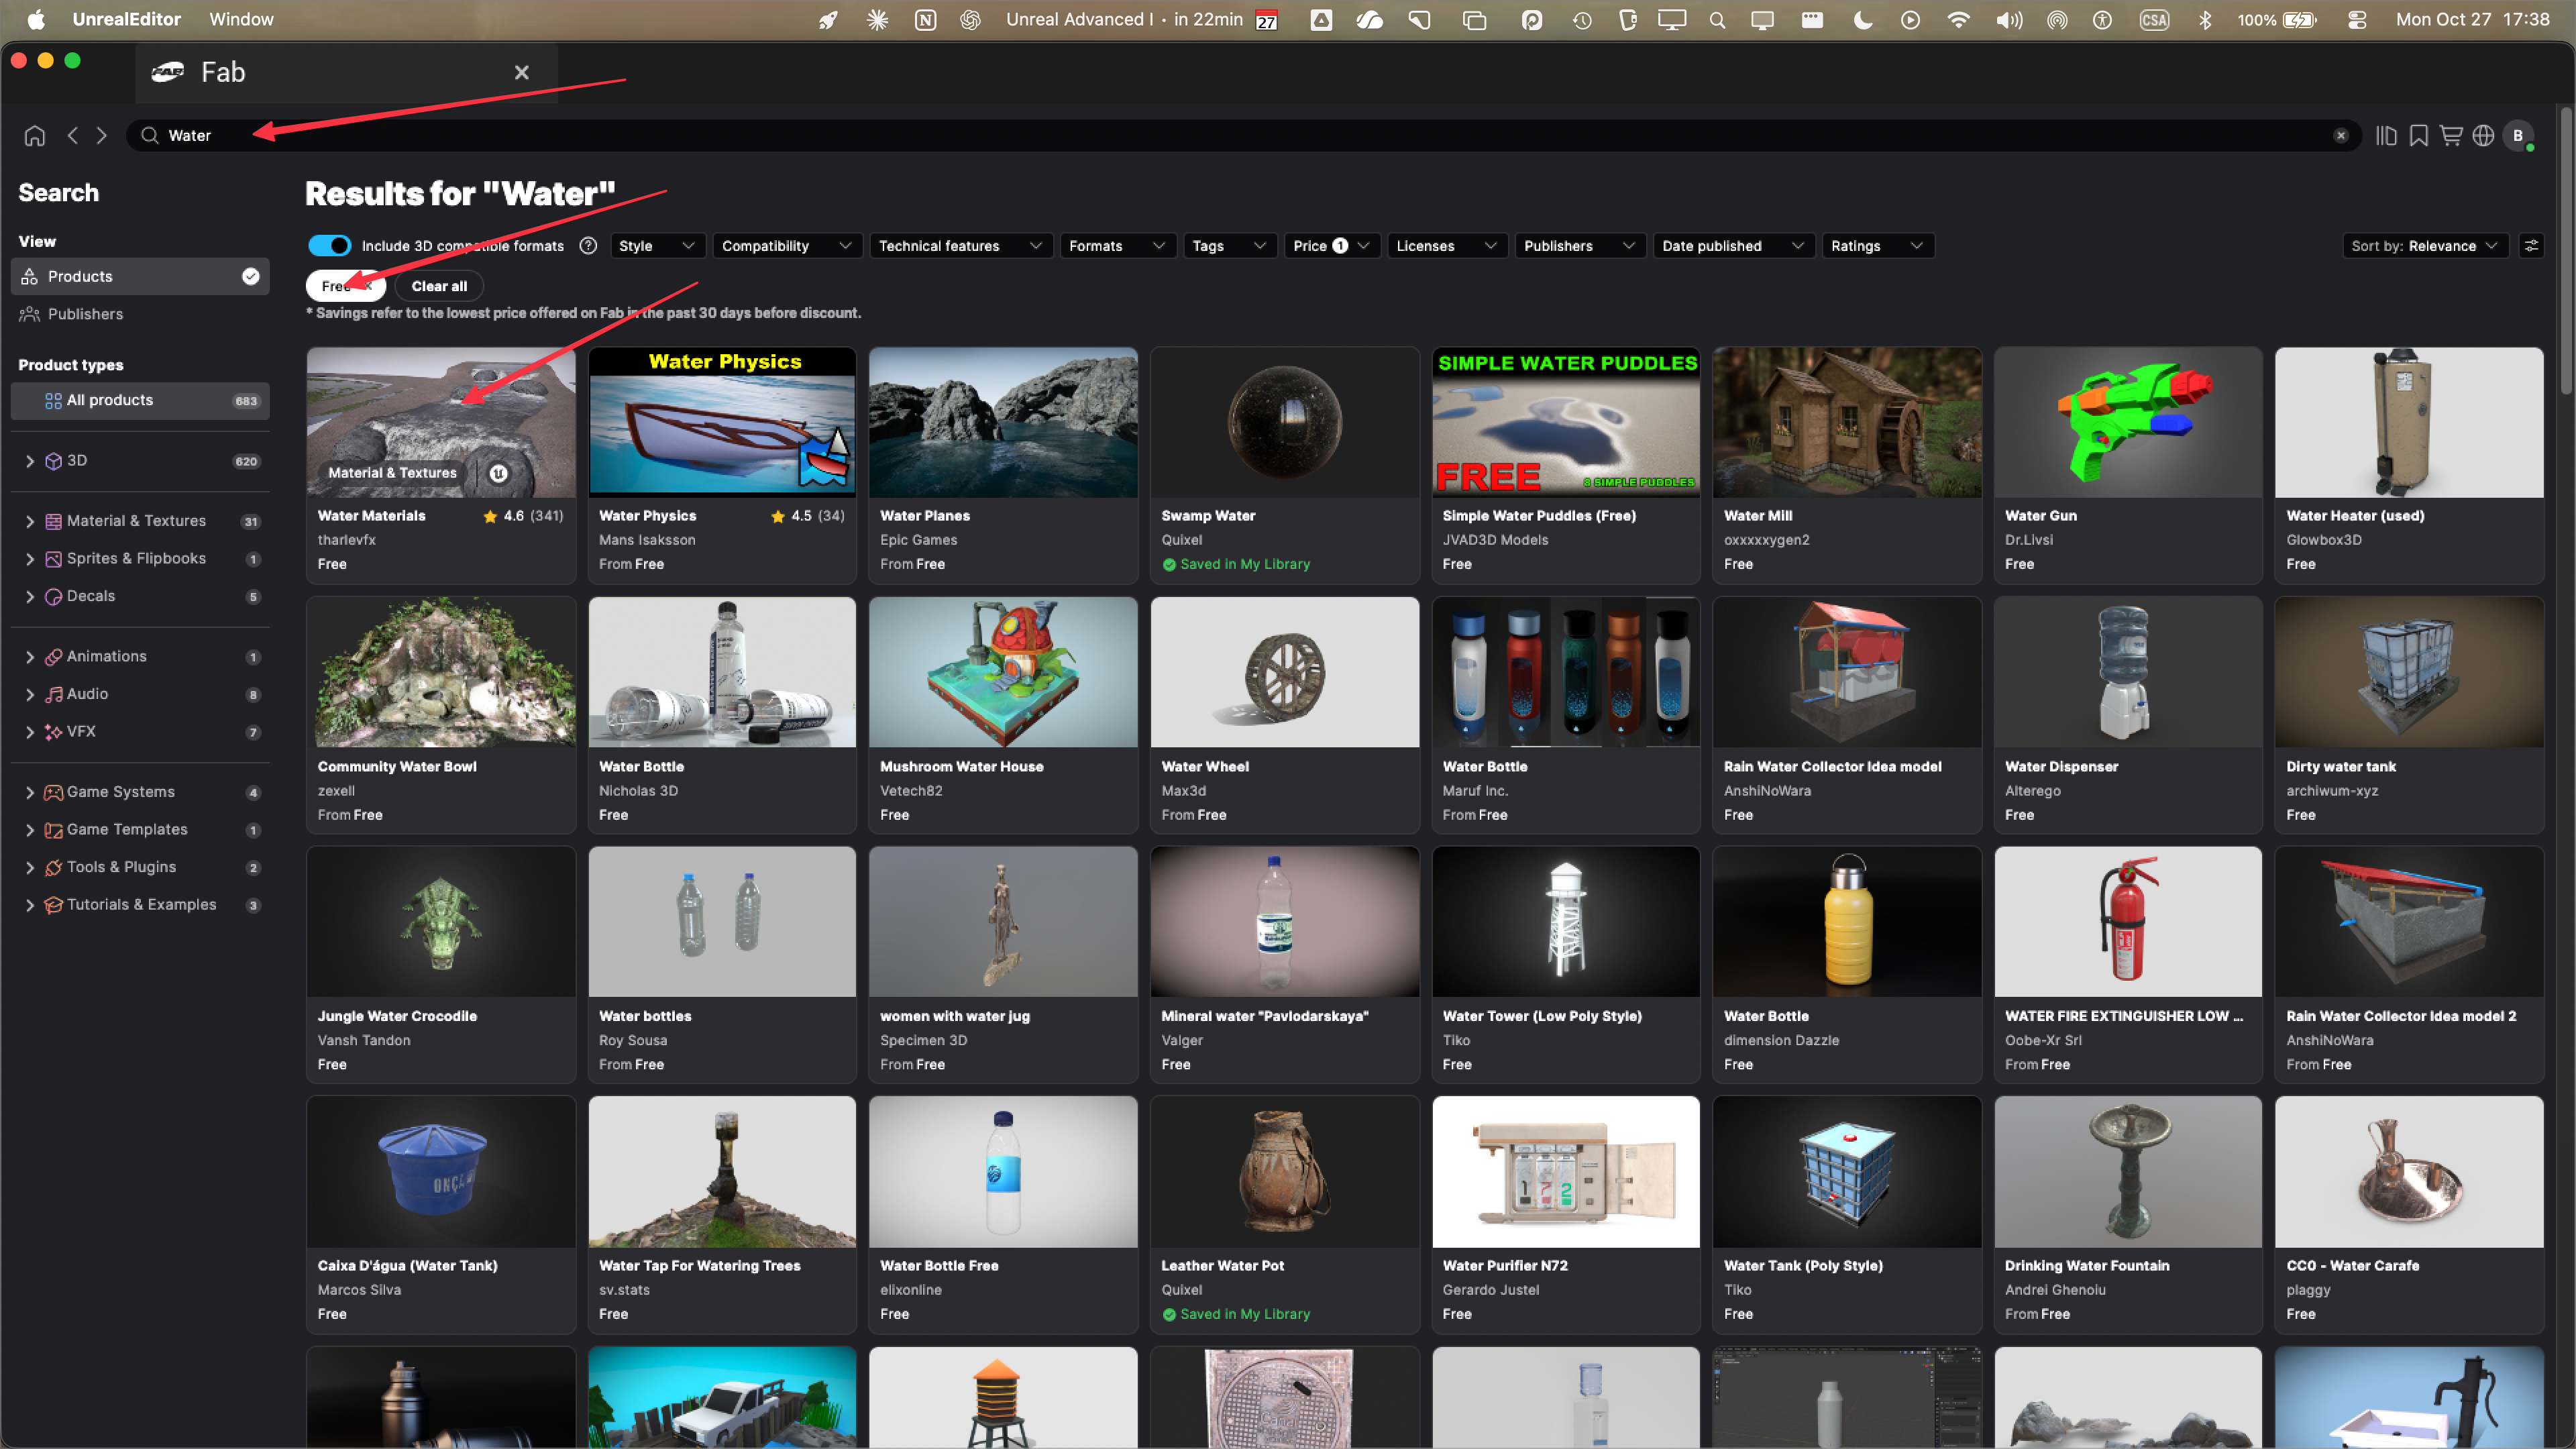Clear the Water search text
This screenshot has width=2576, height=1449.
[2341, 135]
